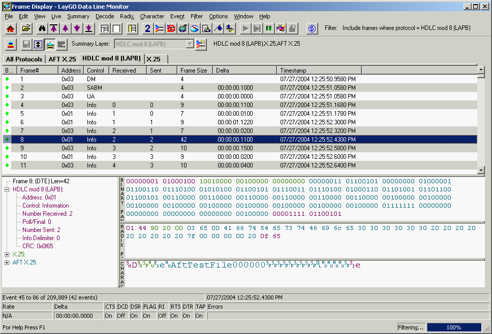
Task: Toggle the up-down arrows auto-scroll icon
Action: pyautogui.click(x=38, y=45)
